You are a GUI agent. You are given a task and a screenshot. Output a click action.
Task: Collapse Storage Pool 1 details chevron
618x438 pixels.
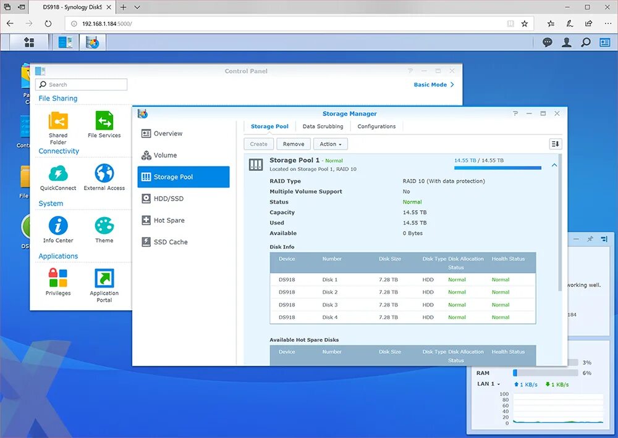[554, 165]
